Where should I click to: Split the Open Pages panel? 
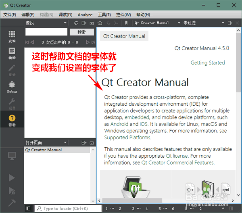pyautogui.click(x=84, y=143)
